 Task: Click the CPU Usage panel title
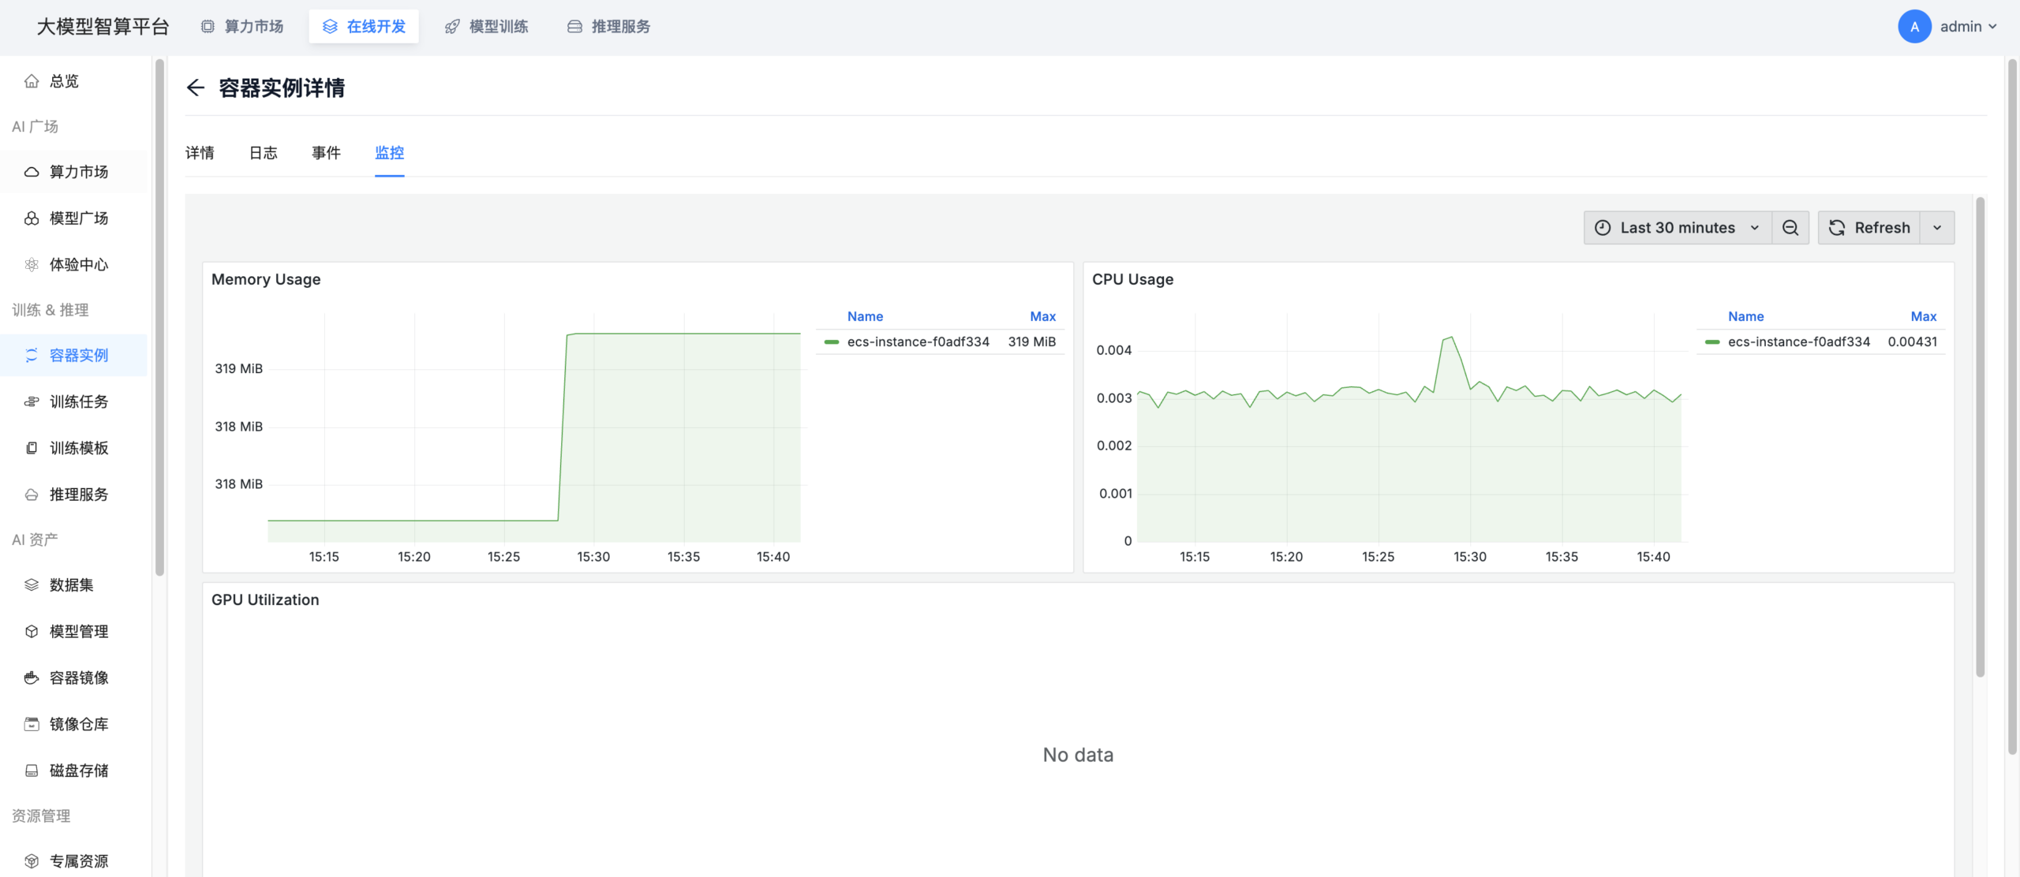point(1132,279)
